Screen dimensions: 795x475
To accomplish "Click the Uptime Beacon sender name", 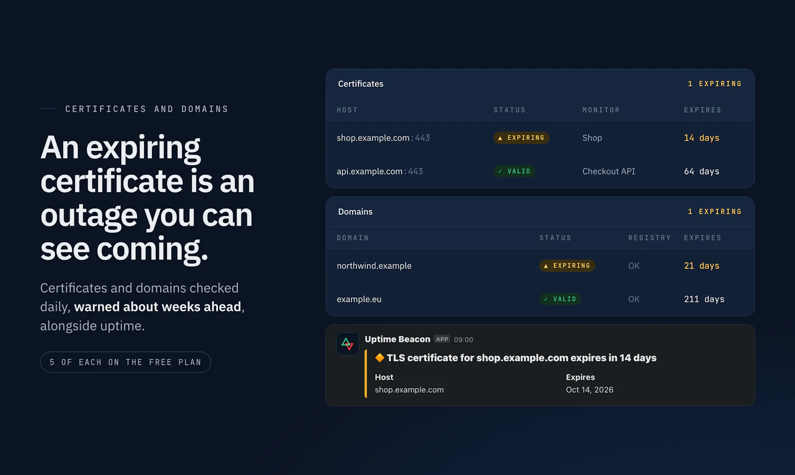I will [397, 339].
